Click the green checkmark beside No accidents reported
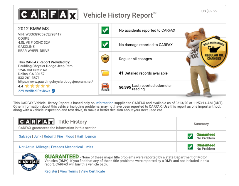Screen dimensions: 239x186 pyautogui.click(x=105, y=30)
